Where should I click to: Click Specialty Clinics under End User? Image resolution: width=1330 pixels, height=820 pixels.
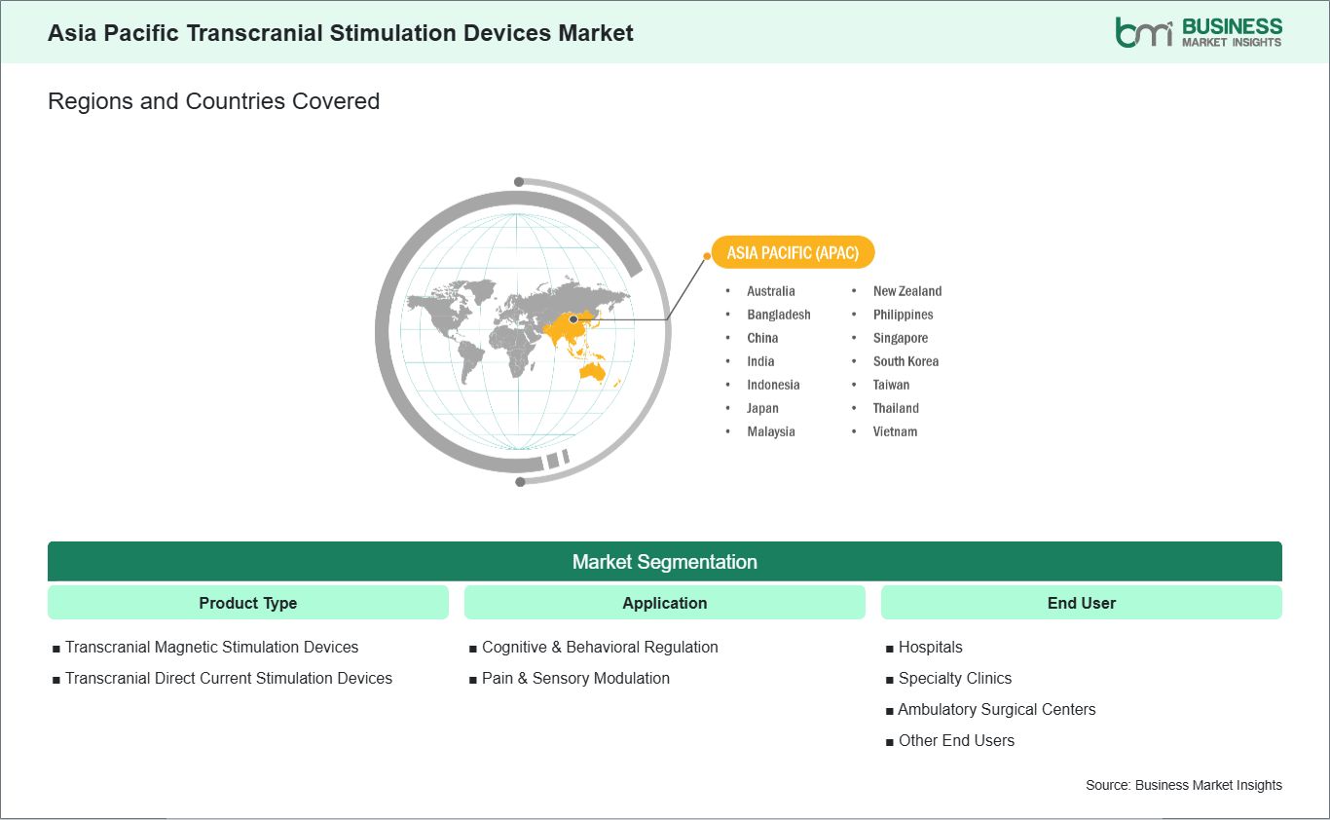(x=954, y=679)
